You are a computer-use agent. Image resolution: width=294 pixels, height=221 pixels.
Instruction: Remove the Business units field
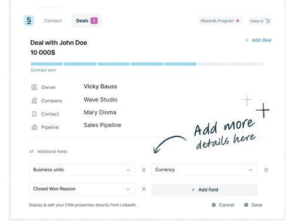point(144,170)
